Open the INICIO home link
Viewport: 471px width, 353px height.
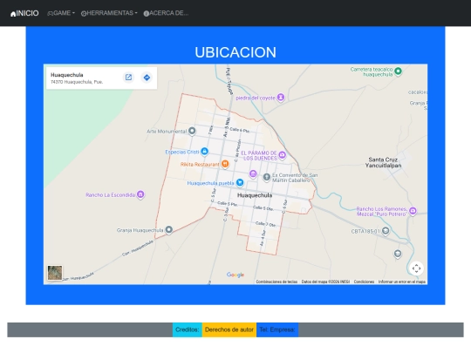(x=24, y=13)
